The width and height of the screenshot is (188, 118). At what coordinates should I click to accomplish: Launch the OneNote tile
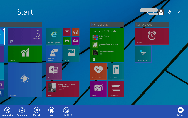coord(54,71)
